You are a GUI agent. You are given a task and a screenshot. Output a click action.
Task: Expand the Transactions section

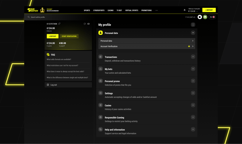(193, 57)
